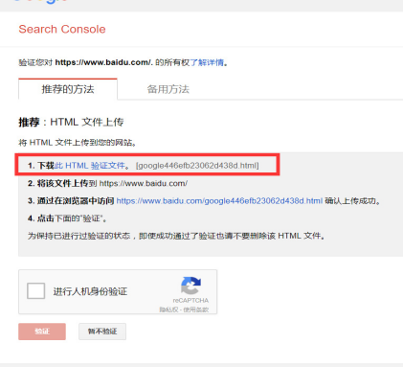Download 此 HTML 验证文件 link
403x367 pixels.
click(x=90, y=166)
